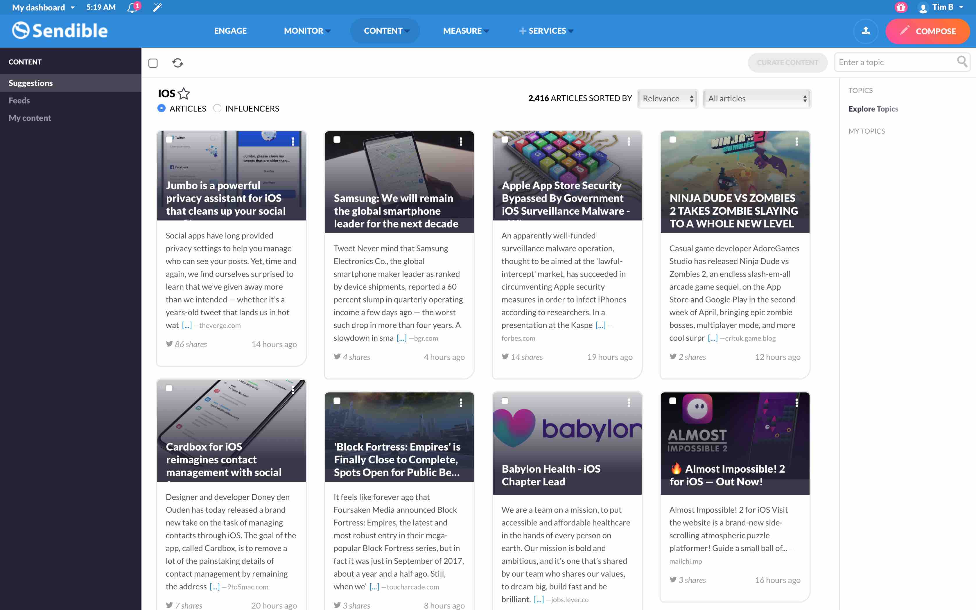The image size is (976, 610).
Task: Open the Relevance sort dropdown
Action: pos(668,98)
